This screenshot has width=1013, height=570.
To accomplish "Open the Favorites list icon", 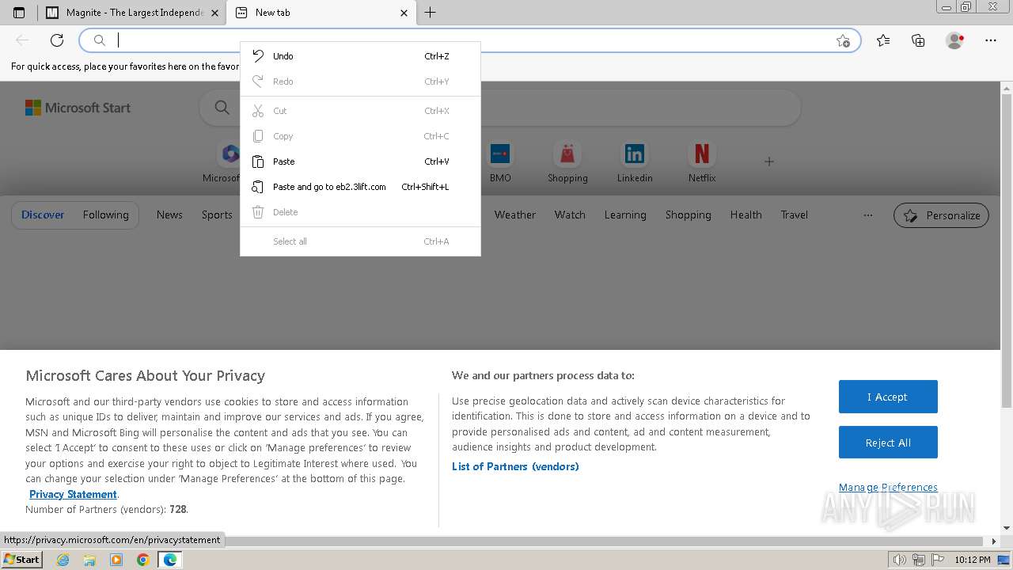I will click(883, 40).
